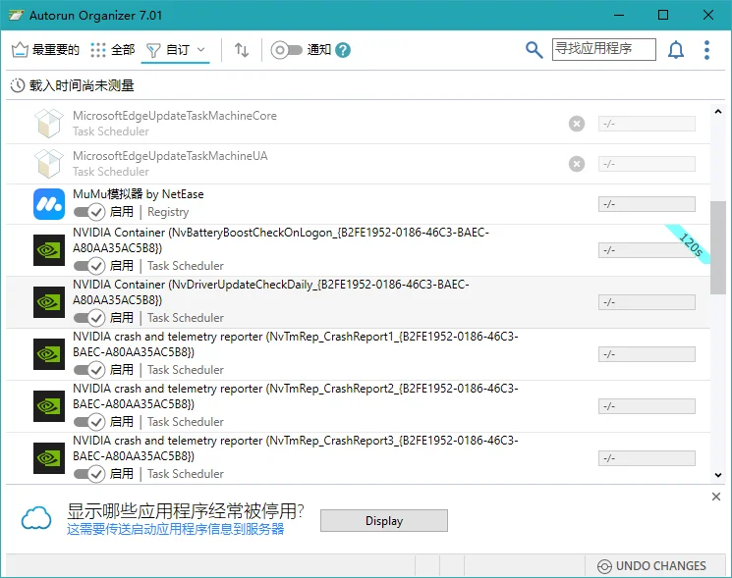The height and width of the screenshot is (578, 732).
Task: Toggle 启用 switch for NvTmRep_CrashReport3
Action: click(89, 474)
